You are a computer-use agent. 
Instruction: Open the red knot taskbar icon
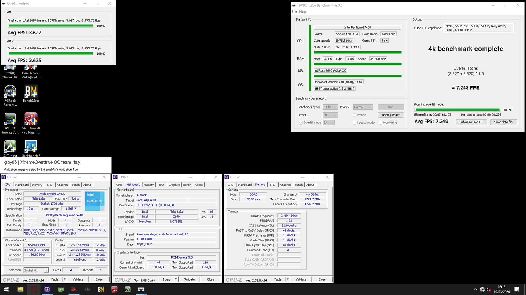point(34,289)
